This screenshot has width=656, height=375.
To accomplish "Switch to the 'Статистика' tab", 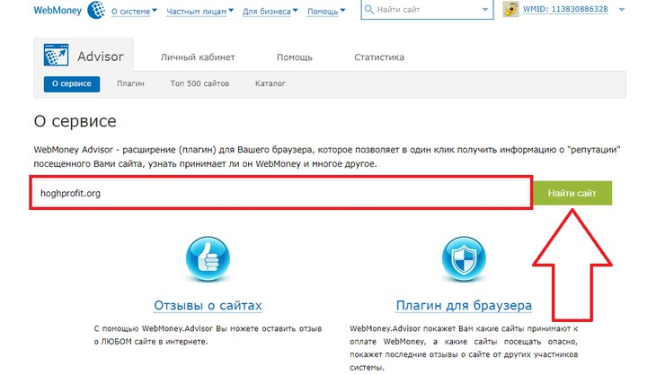I will tap(379, 57).
